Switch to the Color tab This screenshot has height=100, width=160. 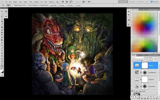(x=141, y=10)
